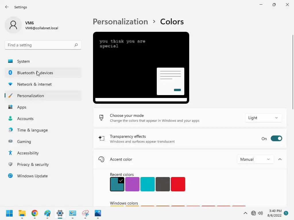294x220 pixels.
Task: Open the VM6 user account avatar
Action: click(x=13, y=25)
